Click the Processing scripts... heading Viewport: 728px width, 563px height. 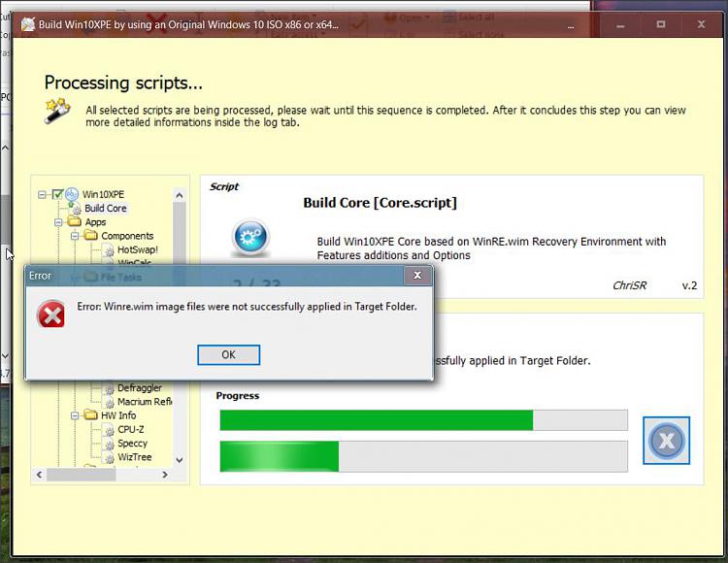click(x=123, y=83)
